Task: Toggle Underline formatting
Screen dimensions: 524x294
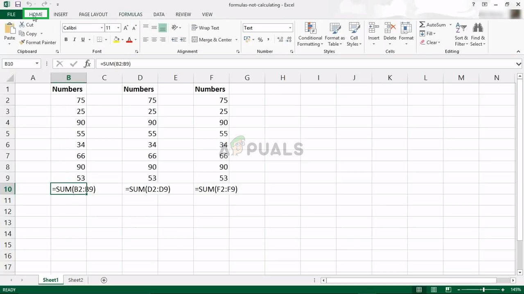Action: (83, 40)
